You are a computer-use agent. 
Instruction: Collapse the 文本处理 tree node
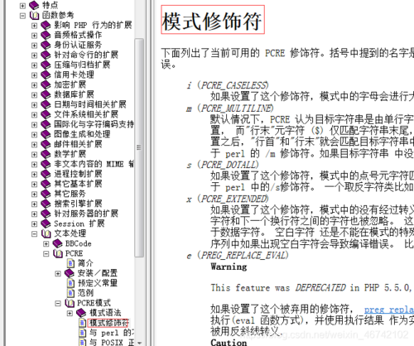pos(34,234)
